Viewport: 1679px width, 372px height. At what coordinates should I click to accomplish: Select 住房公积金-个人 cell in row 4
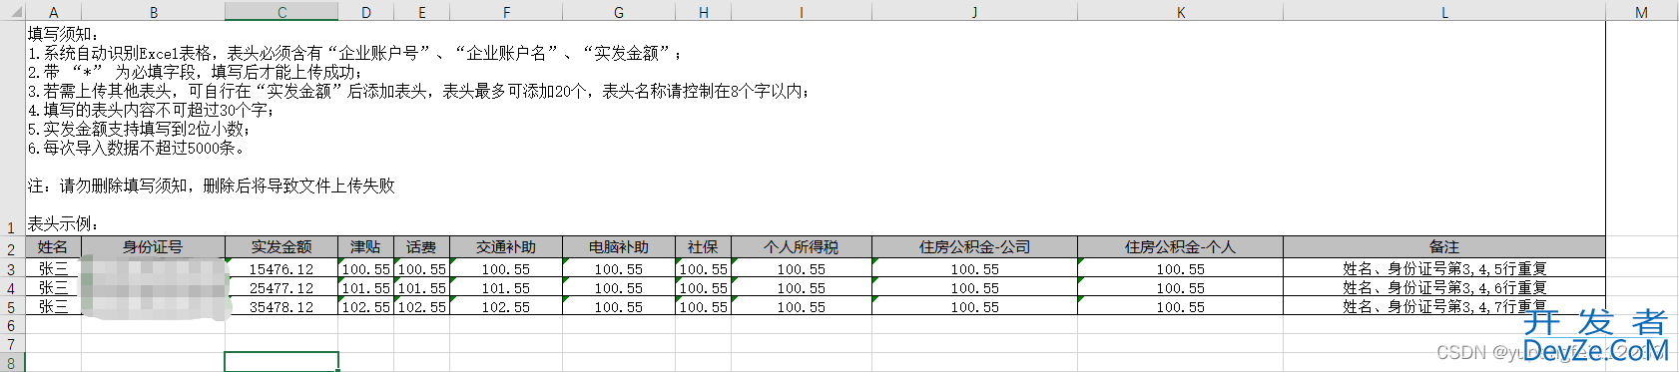pyautogui.click(x=1180, y=288)
